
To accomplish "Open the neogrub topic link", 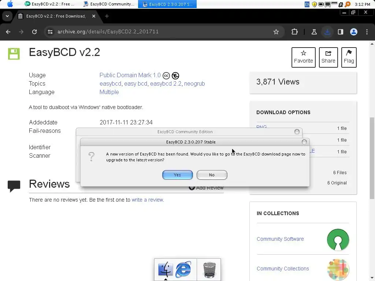I will (x=194, y=84).
